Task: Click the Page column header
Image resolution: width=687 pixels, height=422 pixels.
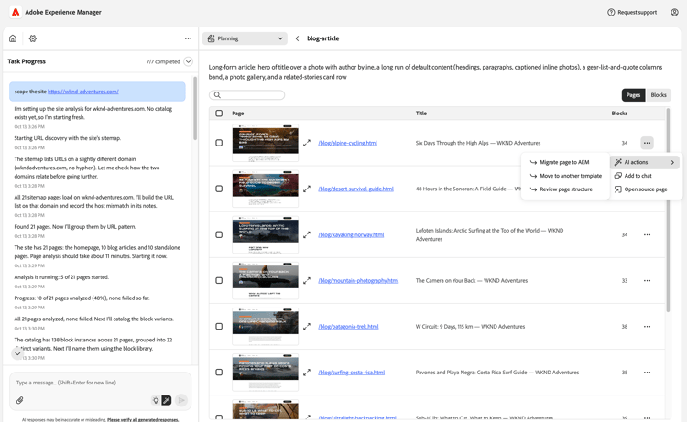Action: click(238, 114)
